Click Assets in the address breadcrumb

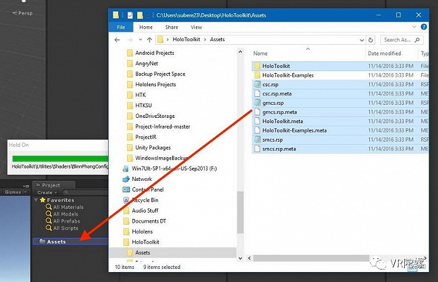[217, 39]
